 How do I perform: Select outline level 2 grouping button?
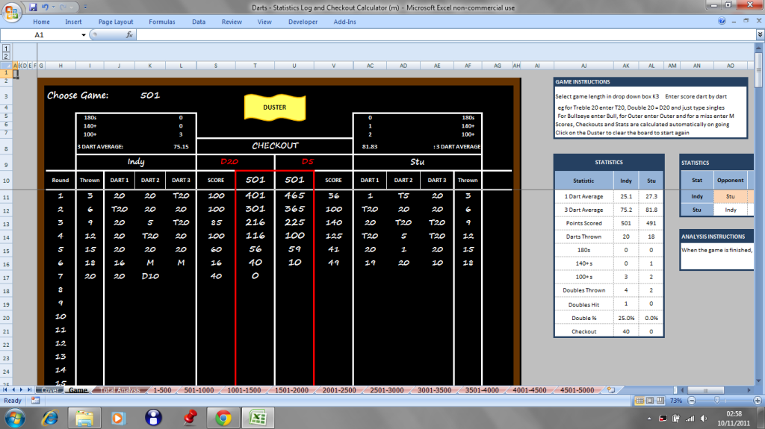pos(6,56)
